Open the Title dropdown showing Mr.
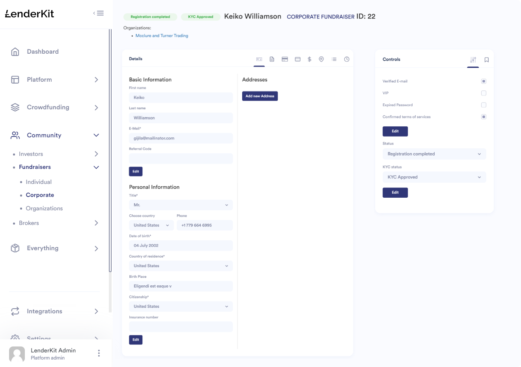 pyautogui.click(x=181, y=205)
